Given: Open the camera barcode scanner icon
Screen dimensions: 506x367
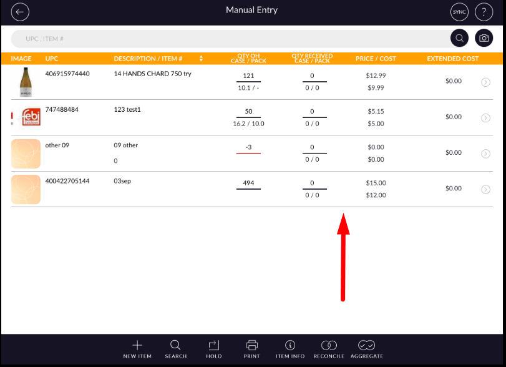Looking at the screenshot, I should pos(484,39).
